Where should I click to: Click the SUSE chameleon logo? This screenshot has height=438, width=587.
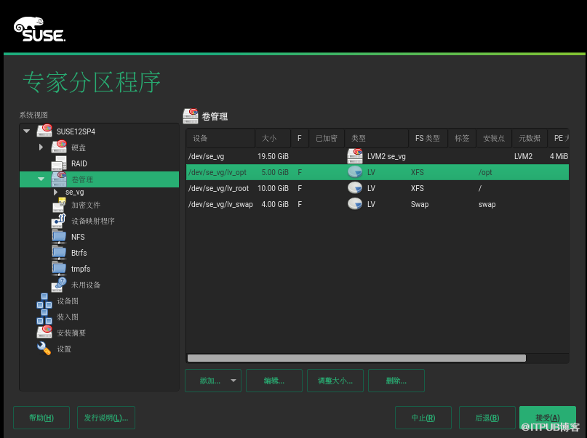click(x=39, y=29)
